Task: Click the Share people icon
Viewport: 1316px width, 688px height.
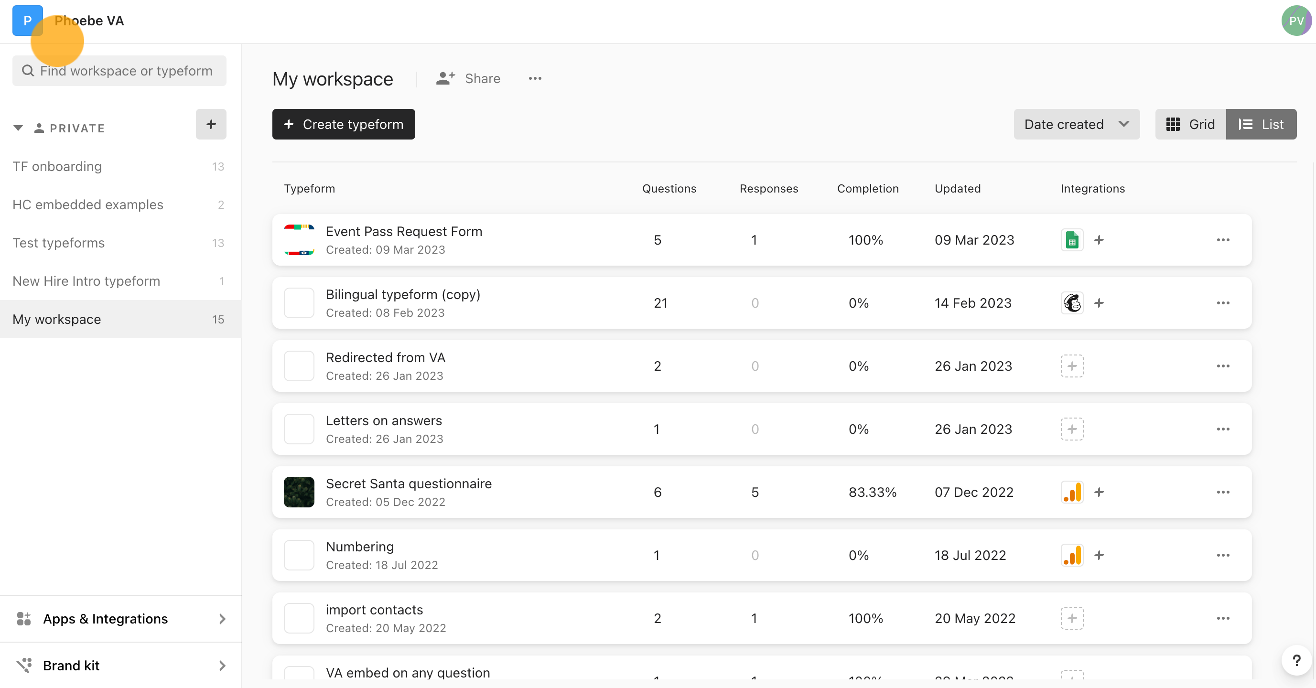Action: (x=445, y=78)
